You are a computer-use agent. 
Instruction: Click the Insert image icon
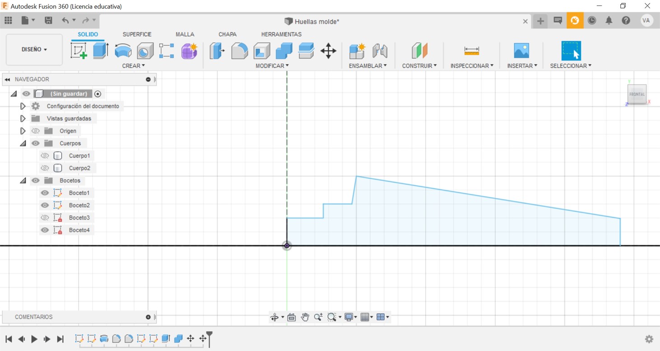click(x=521, y=51)
